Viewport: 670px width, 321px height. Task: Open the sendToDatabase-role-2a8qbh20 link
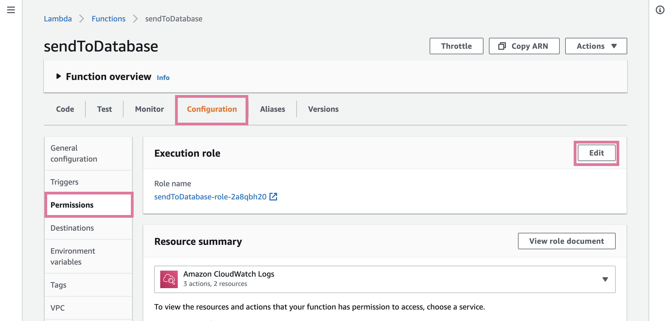tap(210, 197)
